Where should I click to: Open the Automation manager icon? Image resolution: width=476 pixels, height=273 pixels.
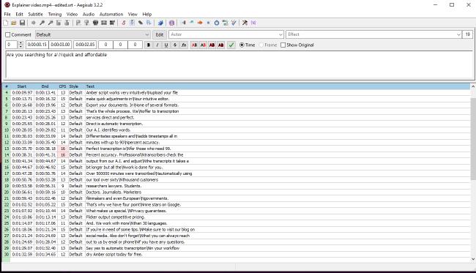point(160,23)
